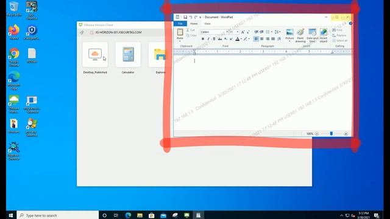Viewport: 390px width, 219px height.
Task: Open Desktop_Published in Horizon Client
Action: click(95, 58)
